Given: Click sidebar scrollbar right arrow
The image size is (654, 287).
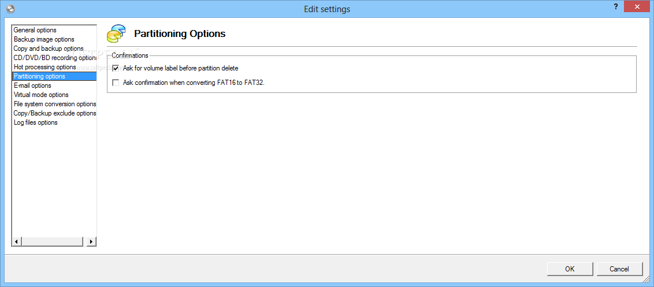Looking at the screenshot, I should click(x=91, y=242).
